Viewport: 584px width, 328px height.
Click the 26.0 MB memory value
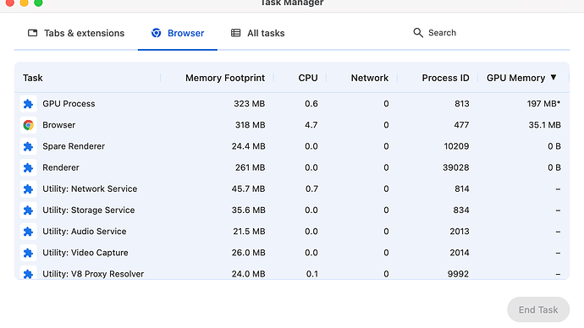249,253
